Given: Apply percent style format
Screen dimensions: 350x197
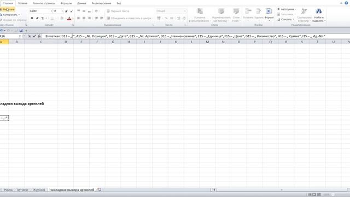Looking at the screenshot, I should click(166, 18).
